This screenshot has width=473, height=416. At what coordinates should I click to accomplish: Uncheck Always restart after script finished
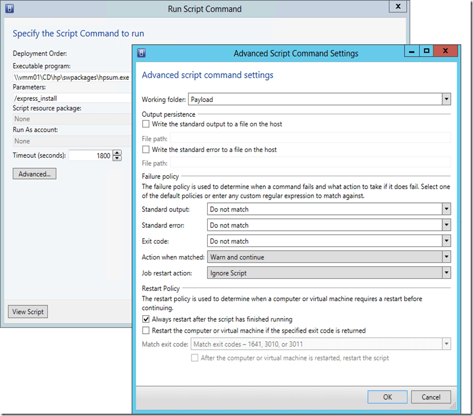(146, 319)
